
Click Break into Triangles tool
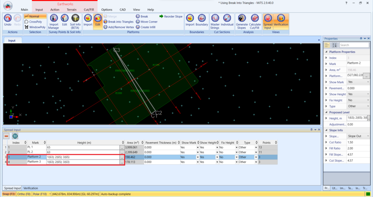[118, 22]
